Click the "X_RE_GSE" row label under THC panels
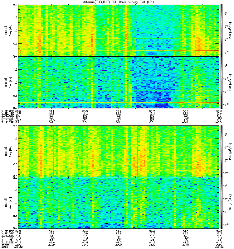Viewport: 234px width, 249px height. 7,231
